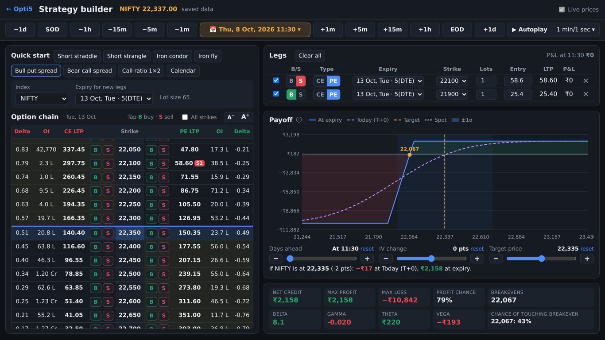Enable the All strikes checkbox

(185, 117)
